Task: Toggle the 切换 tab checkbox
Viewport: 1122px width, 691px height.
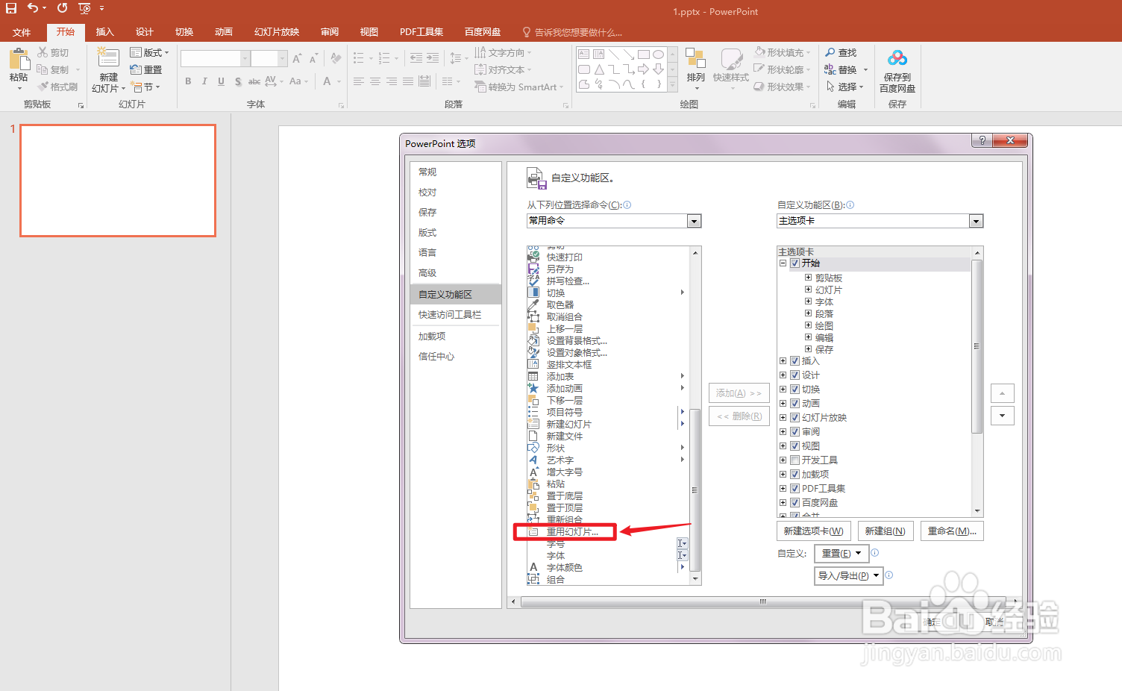Action: coord(795,390)
